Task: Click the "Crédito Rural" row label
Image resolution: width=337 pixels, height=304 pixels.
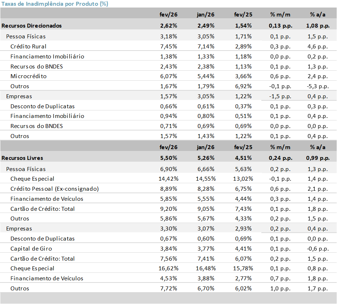Action: pos(28,46)
